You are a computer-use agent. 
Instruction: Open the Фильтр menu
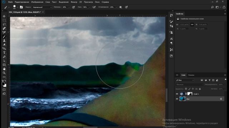click(74, 2)
